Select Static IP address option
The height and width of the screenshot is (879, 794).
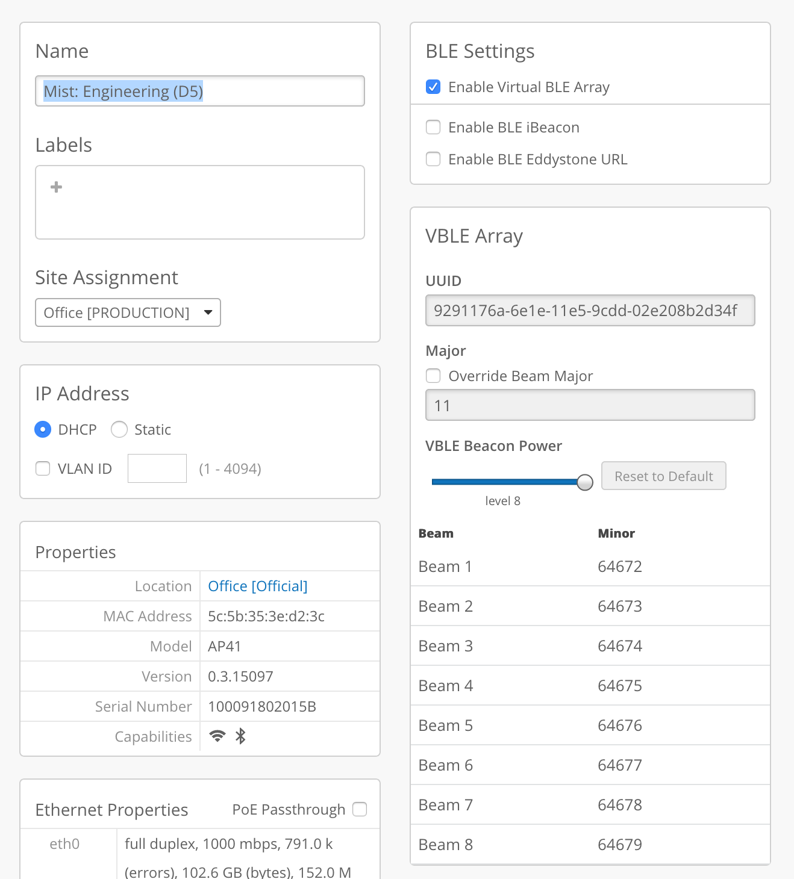coord(119,430)
